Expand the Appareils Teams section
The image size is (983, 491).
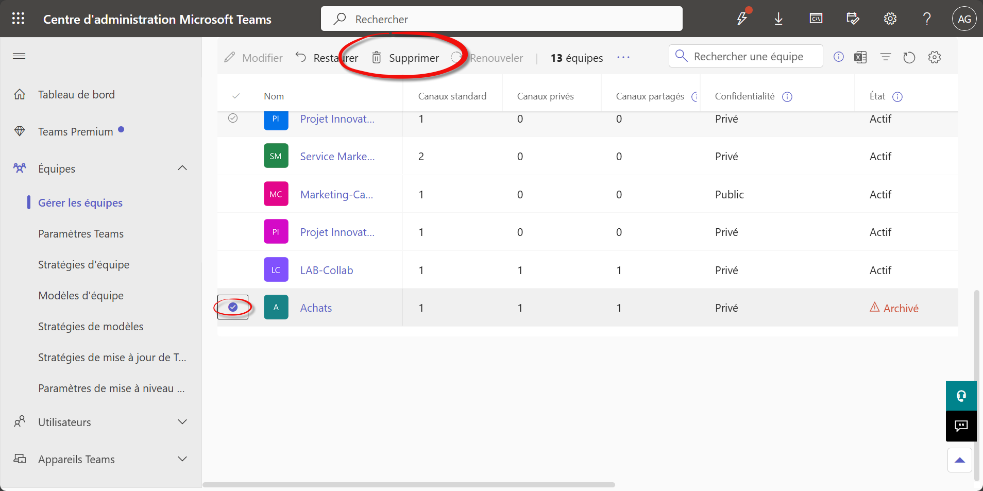click(x=182, y=459)
